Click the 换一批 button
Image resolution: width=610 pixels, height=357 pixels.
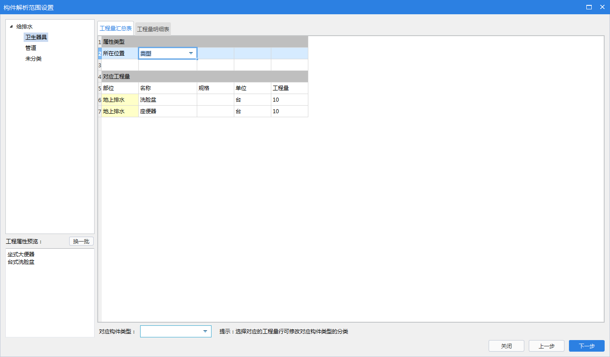(x=81, y=242)
